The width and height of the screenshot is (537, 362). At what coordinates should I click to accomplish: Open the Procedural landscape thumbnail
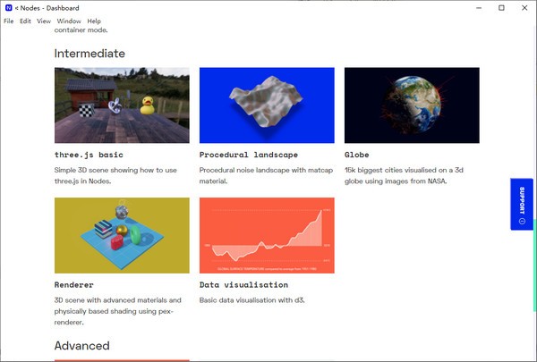267,105
